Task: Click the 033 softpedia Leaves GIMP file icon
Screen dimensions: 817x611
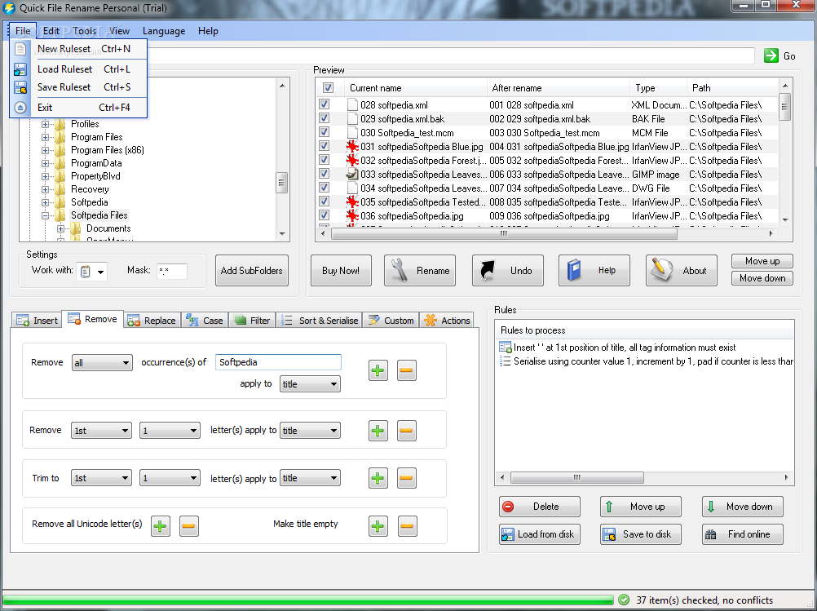Action: click(352, 174)
